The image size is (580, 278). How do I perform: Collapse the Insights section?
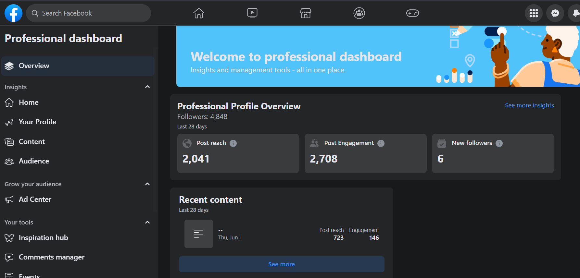pyautogui.click(x=147, y=87)
